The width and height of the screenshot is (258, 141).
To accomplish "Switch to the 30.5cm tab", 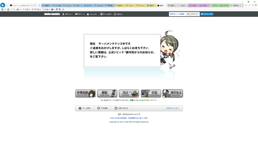I will [141, 6].
